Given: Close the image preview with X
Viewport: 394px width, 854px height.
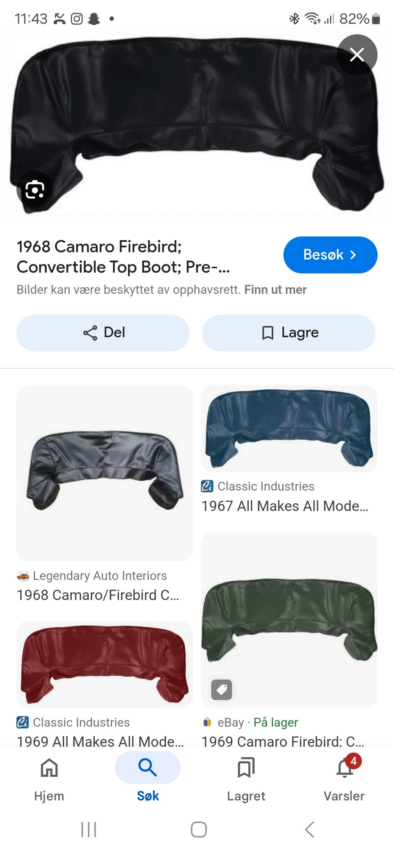Looking at the screenshot, I should tap(357, 55).
